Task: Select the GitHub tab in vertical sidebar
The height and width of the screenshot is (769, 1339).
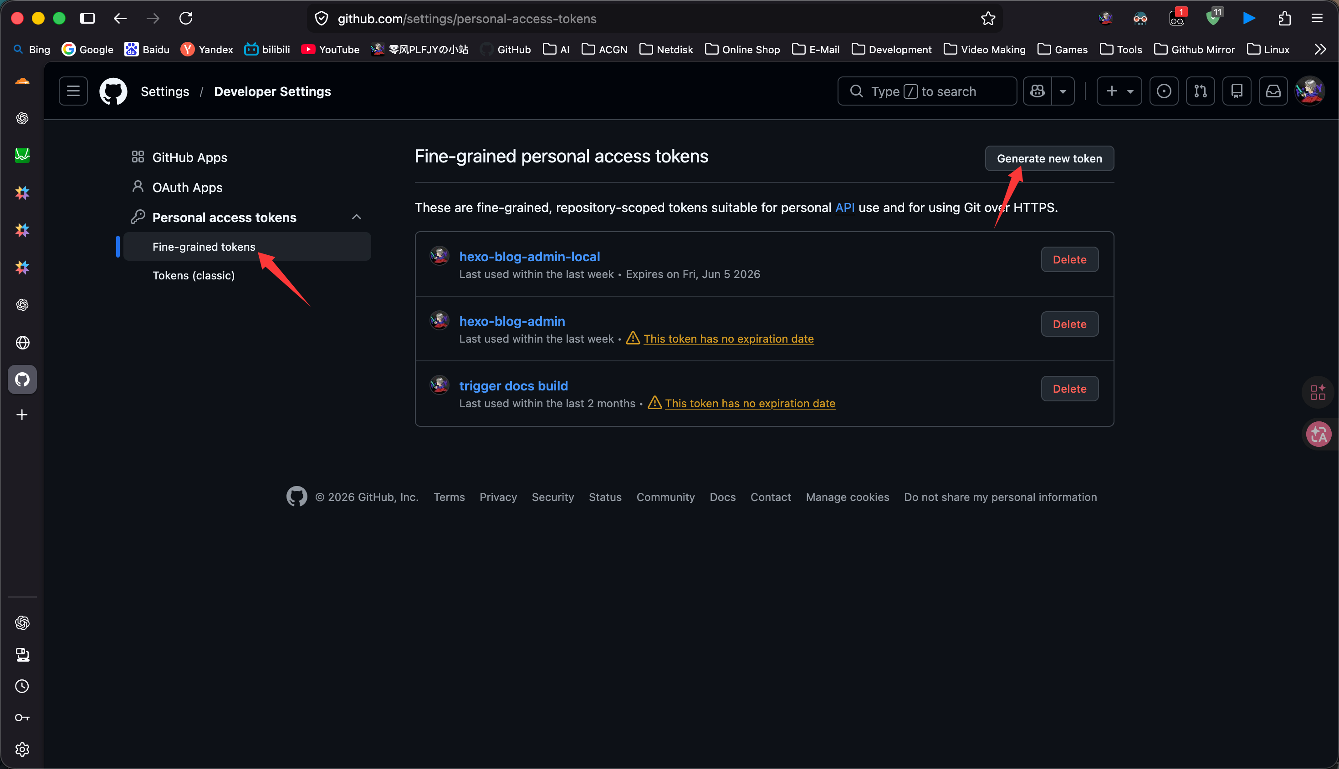Action: pos(22,379)
